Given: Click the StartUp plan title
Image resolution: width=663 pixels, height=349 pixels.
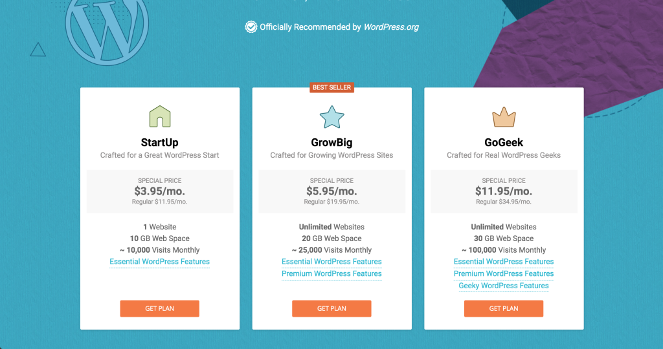Looking at the screenshot, I should [159, 142].
